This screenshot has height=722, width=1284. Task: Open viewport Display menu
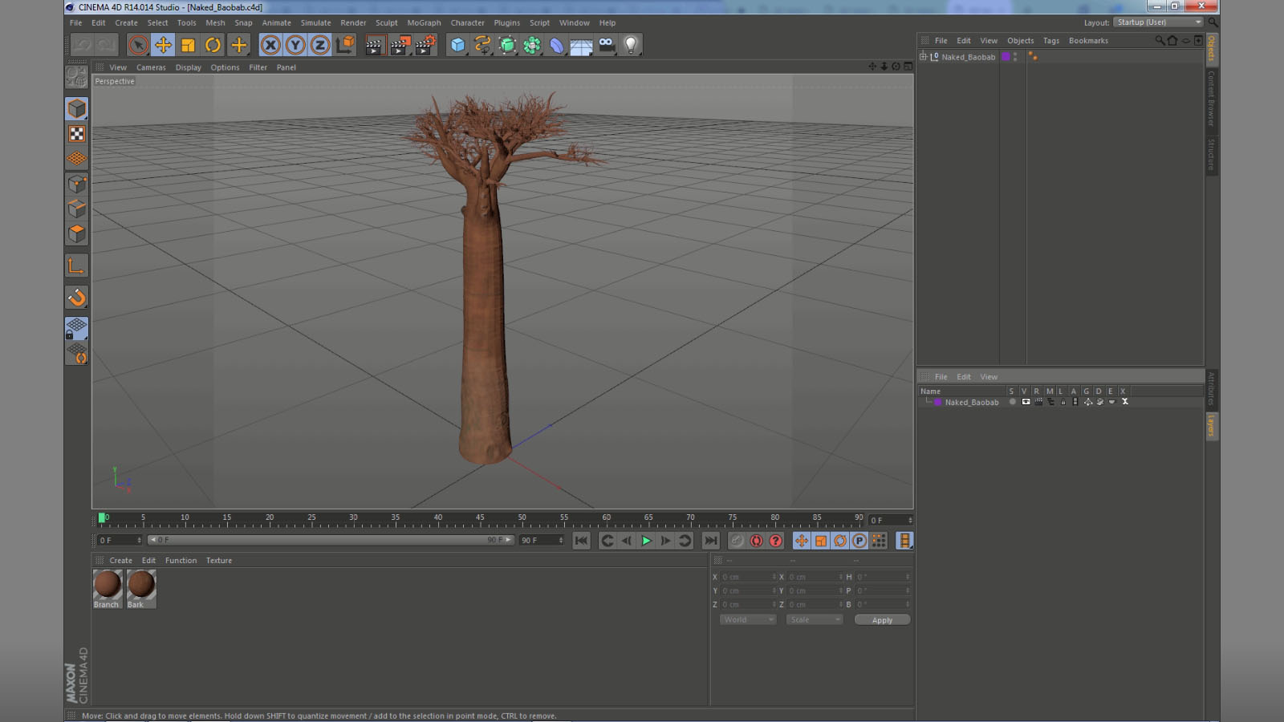[x=189, y=67]
